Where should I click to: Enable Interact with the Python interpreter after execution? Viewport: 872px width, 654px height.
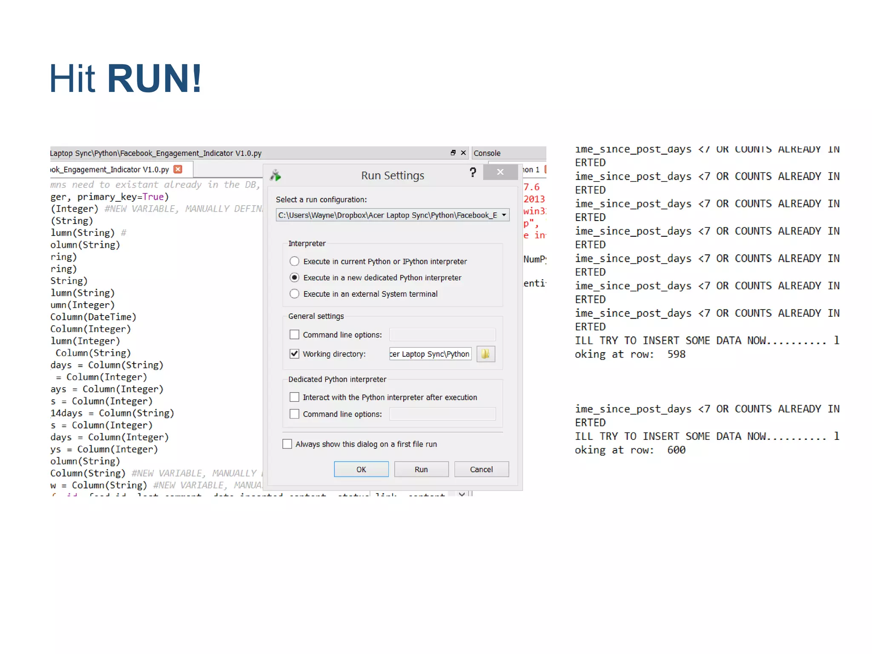[294, 397]
